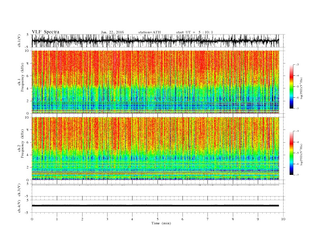This screenshot has width=319, height=246.
Task: Click the "8" tick on the time axis
Action: 233,219
